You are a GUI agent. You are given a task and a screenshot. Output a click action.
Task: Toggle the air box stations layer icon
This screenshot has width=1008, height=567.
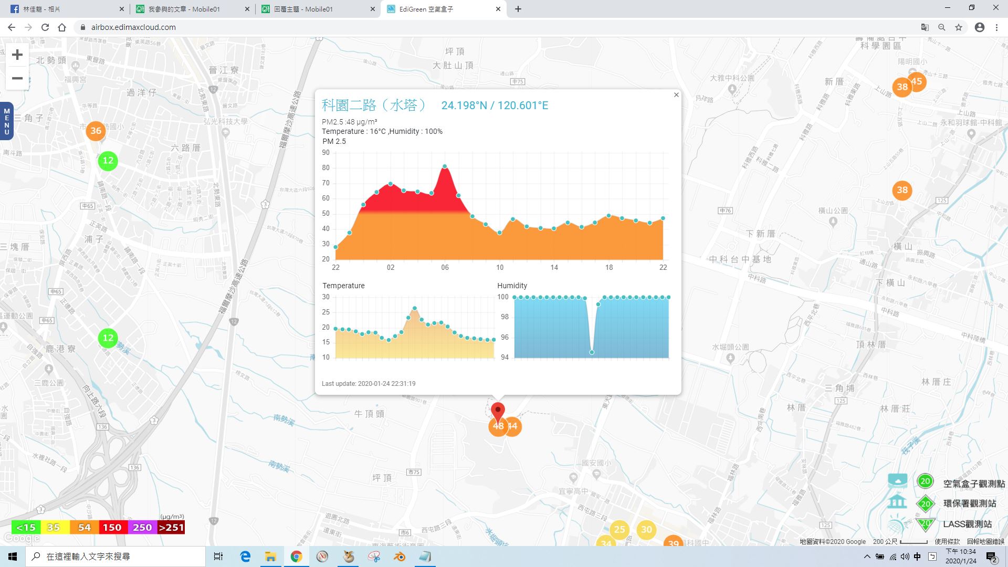(897, 481)
